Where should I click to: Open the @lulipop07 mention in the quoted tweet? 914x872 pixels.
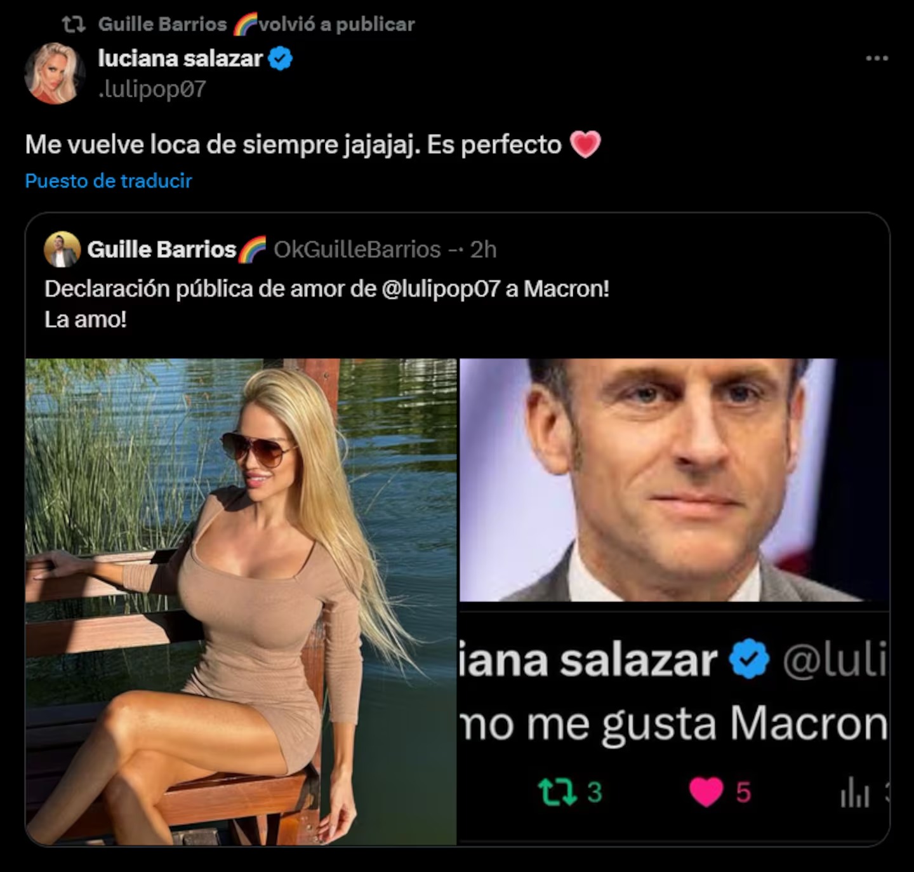click(441, 289)
